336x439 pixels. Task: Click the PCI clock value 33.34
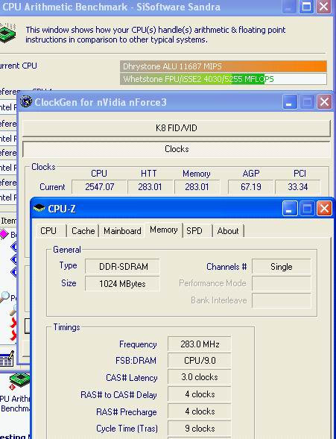pyautogui.click(x=298, y=187)
